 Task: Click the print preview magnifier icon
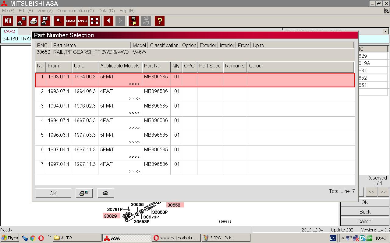point(45,21)
